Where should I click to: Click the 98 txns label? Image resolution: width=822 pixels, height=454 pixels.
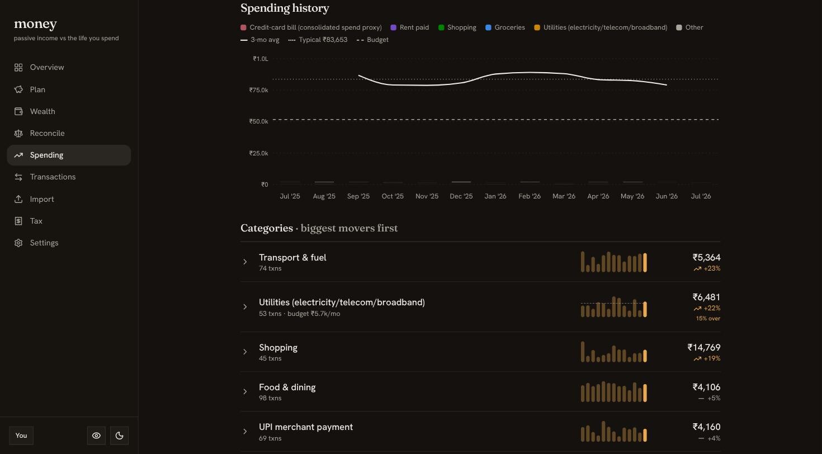click(x=270, y=399)
